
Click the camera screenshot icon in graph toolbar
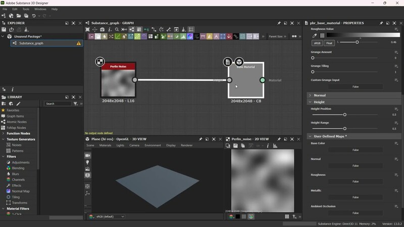tap(103, 30)
